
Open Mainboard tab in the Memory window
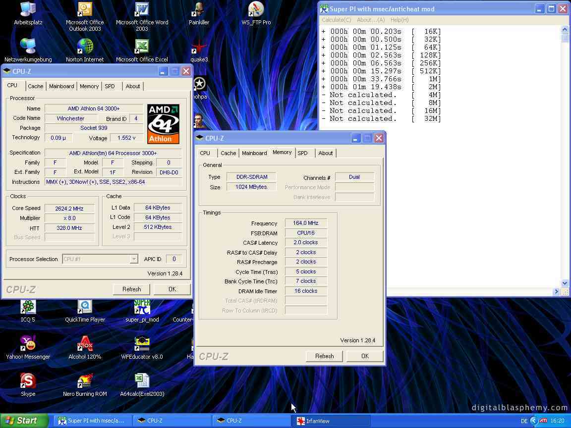(254, 153)
